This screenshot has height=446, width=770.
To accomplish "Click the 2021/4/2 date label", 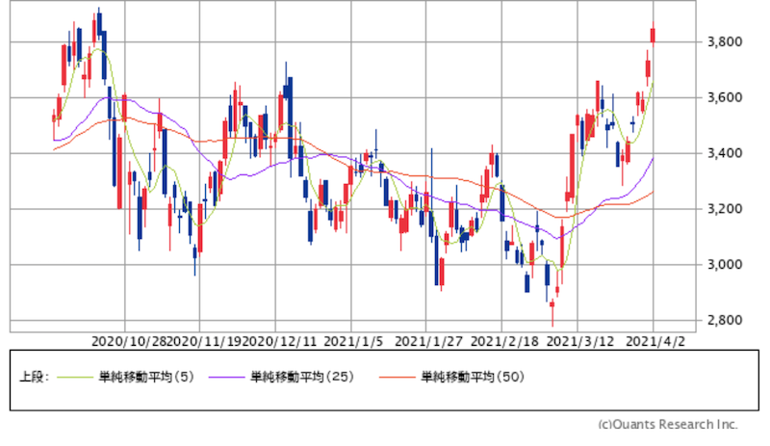I will [655, 341].
